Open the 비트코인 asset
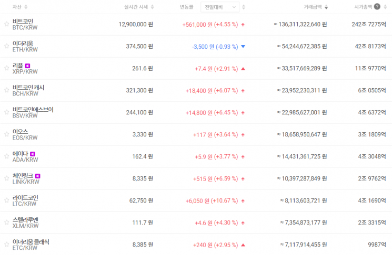The width and height of the screenshot is (392, 255). click(x=23, y=22)
